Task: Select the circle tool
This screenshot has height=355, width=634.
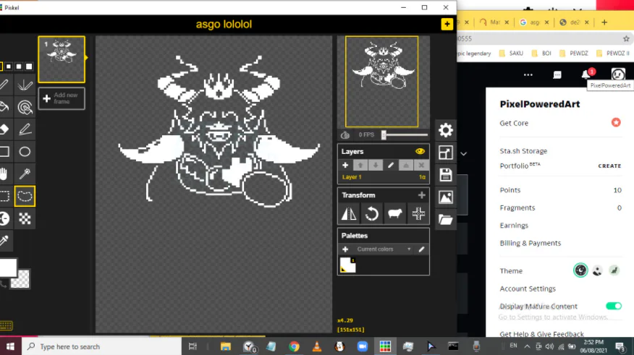Action: click(25, 151)
